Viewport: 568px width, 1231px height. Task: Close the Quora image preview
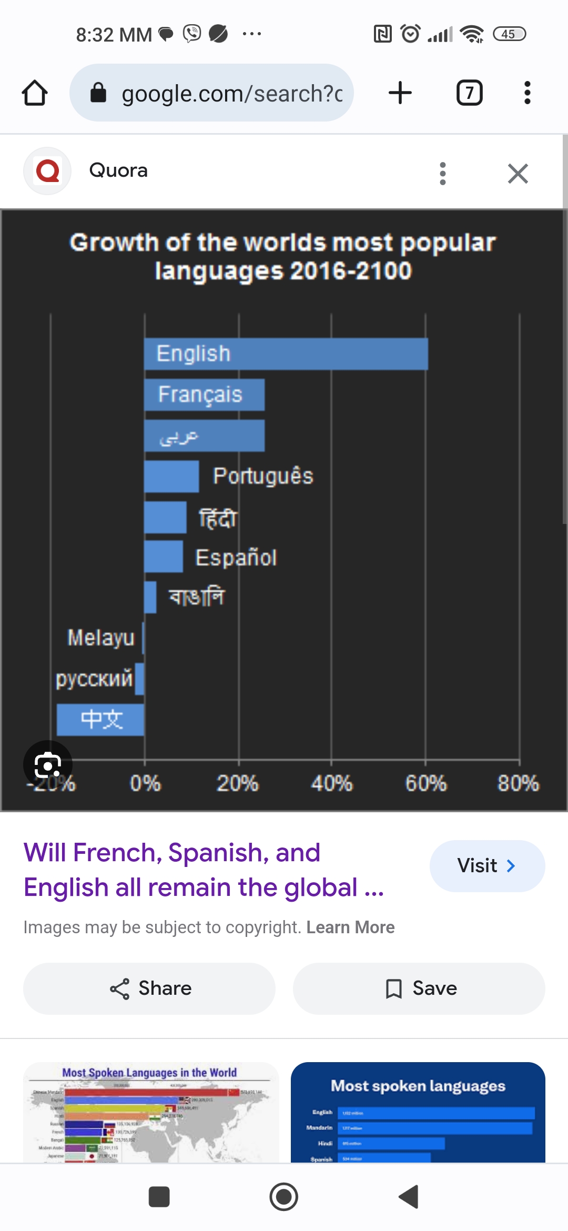tap(518, 173)
